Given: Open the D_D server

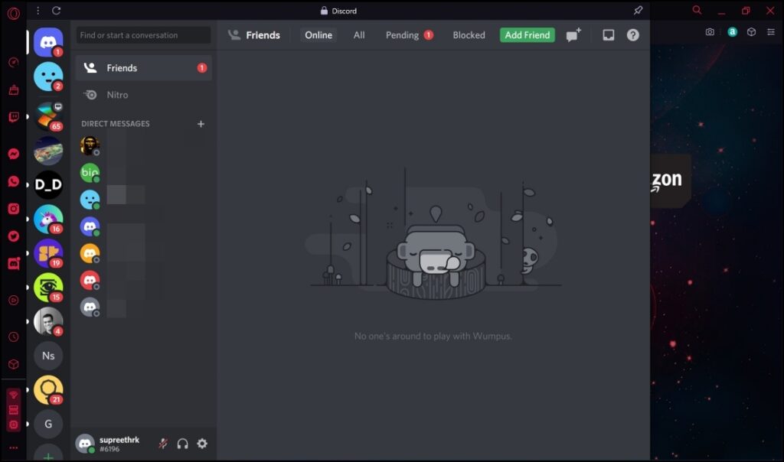Looking at the screenshot, I should click(x=48, y=185).
